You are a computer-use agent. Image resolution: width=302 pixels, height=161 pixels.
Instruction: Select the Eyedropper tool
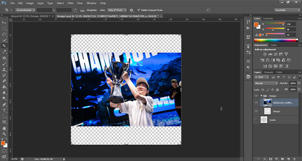point(4,52)
